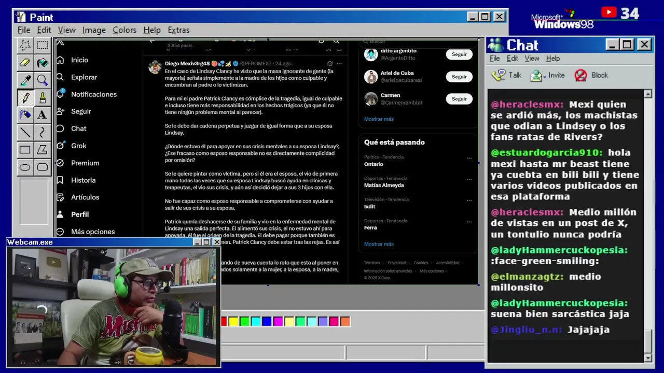
Task: Click Mostrar más under trending list
Action: (x=379, y=244)
